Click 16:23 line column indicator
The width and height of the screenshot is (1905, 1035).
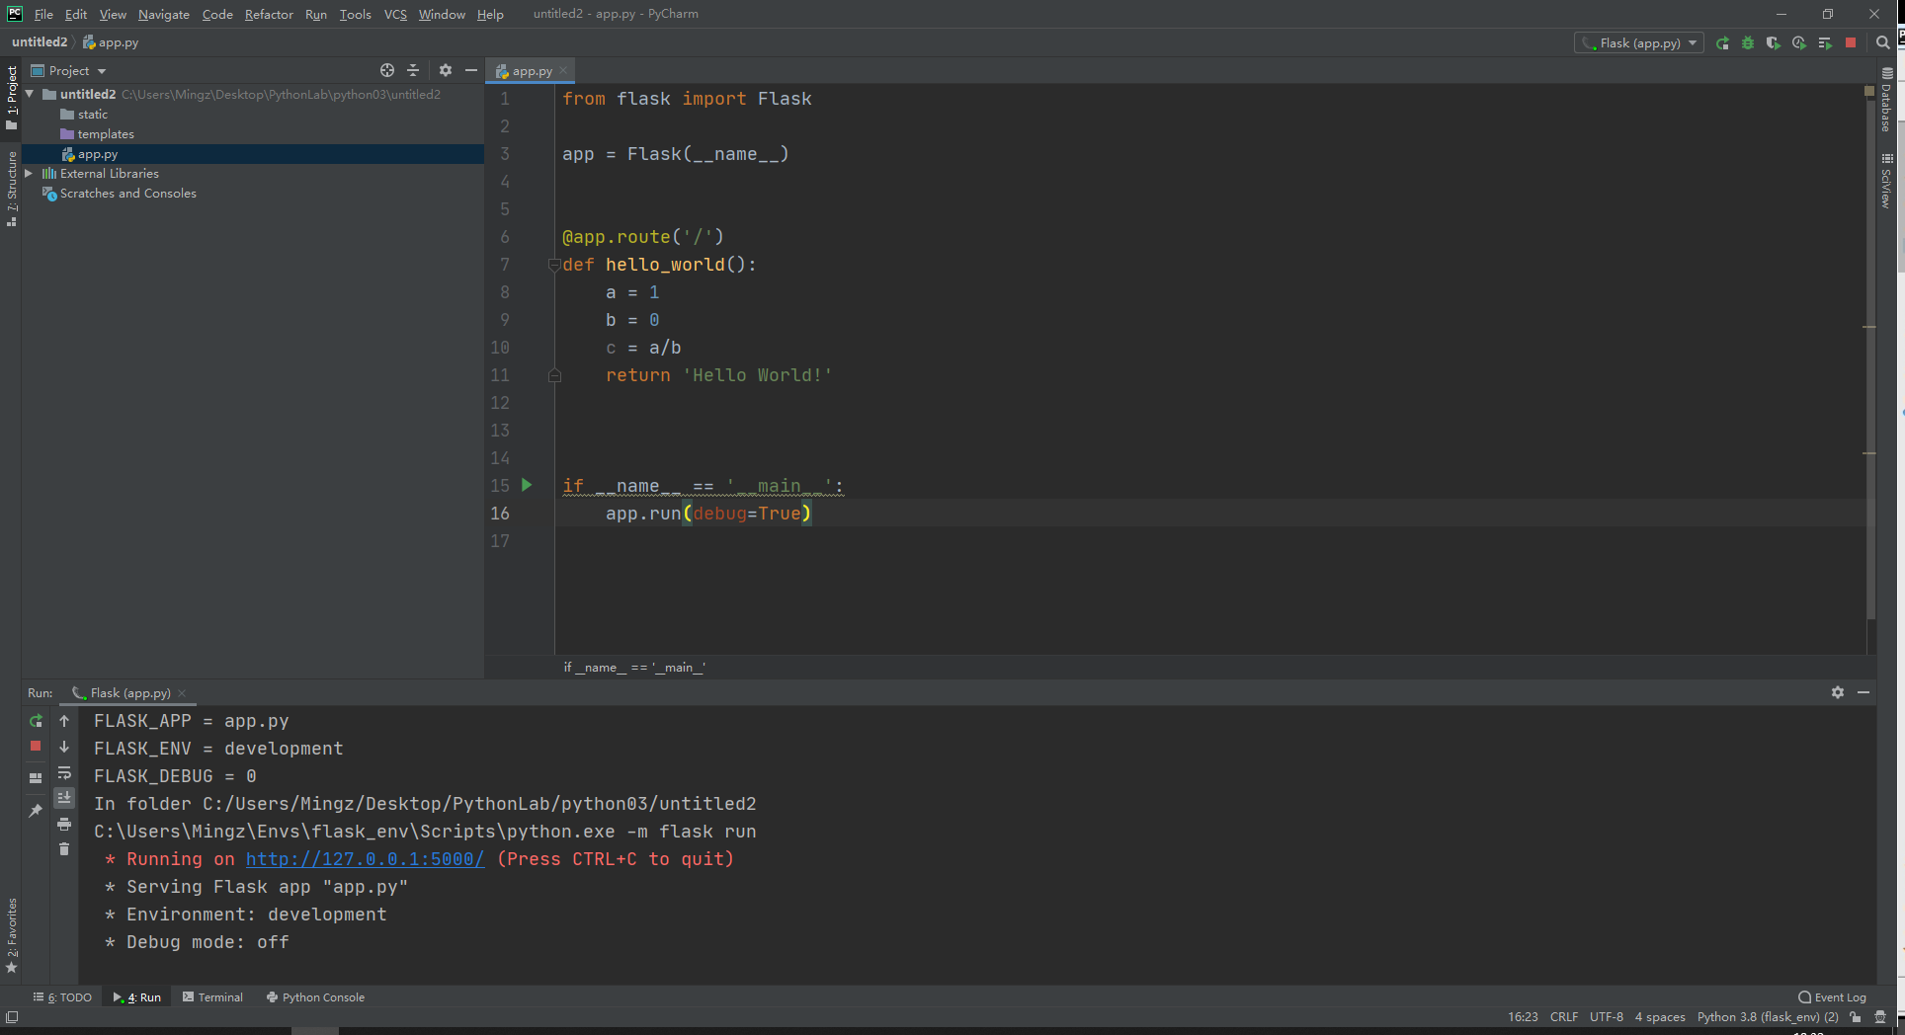(x=1523, y=1017)
